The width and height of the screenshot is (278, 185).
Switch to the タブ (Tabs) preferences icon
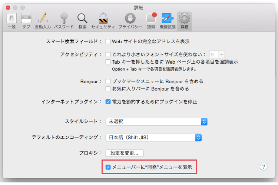point(26,21)
